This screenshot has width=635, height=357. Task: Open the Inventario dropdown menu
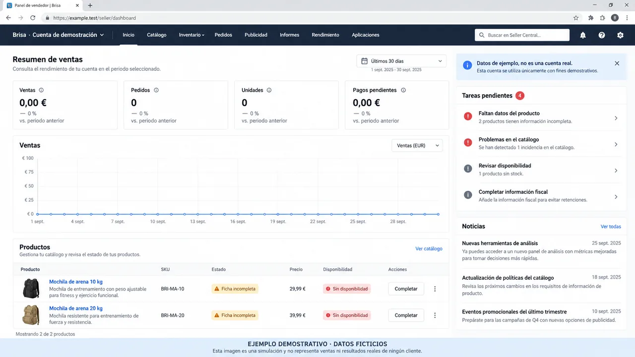191,35
